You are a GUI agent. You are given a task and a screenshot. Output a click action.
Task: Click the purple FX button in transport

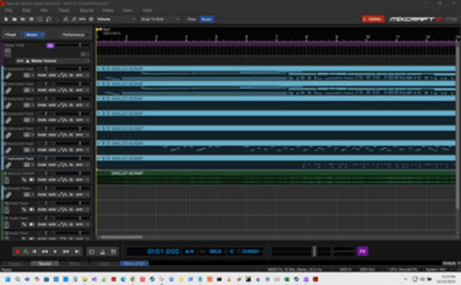362,251
